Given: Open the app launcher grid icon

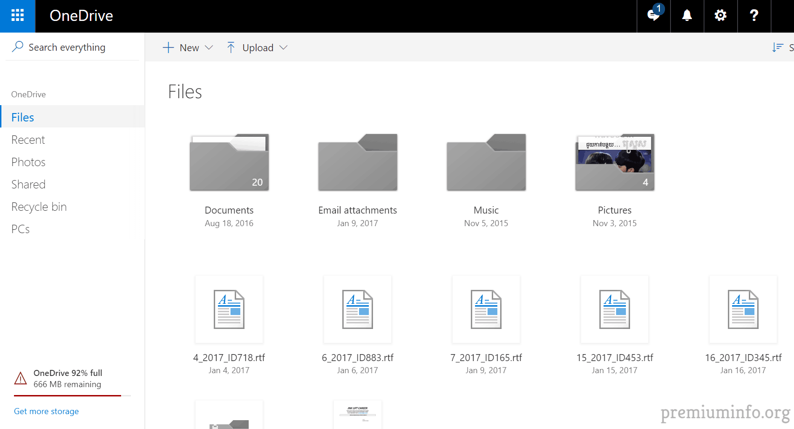Looking at the screenshot, I should click(x=17, y=16).
